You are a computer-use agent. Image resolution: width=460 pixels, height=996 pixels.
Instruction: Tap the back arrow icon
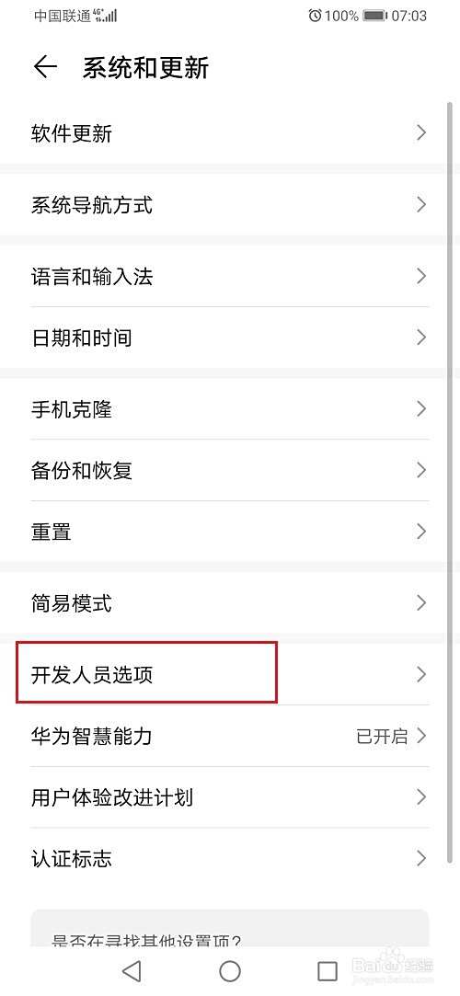click(45, 67)
